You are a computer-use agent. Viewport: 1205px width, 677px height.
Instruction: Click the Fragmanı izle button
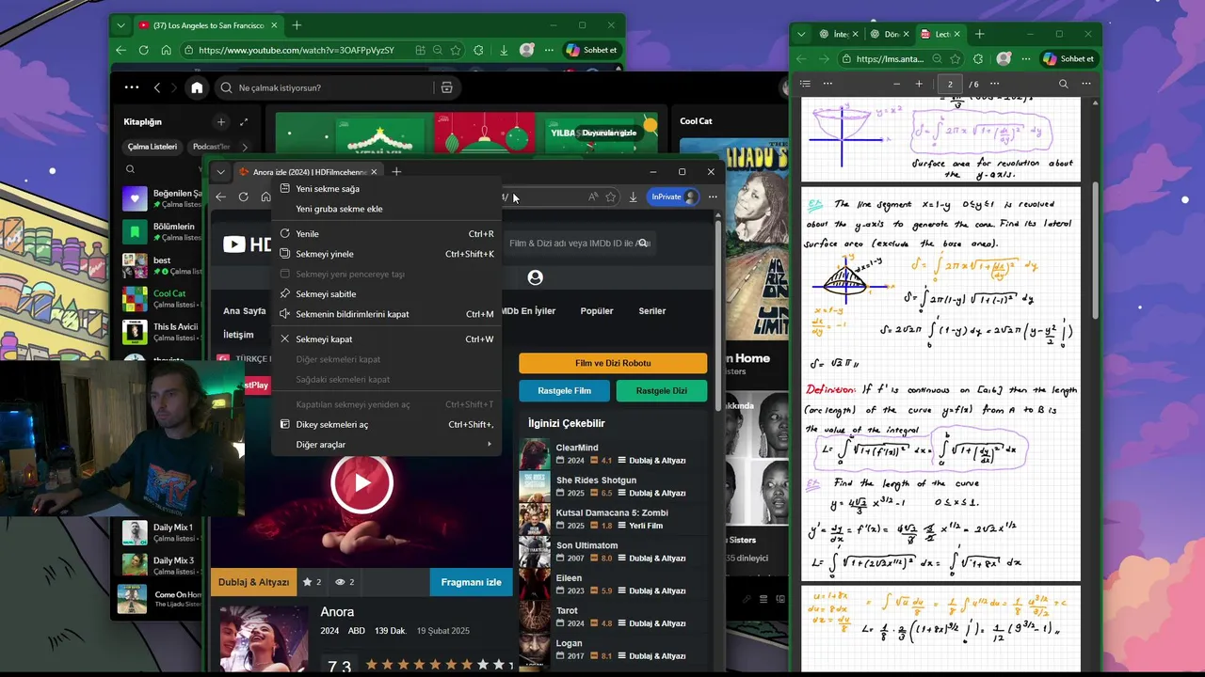point(471,582)
